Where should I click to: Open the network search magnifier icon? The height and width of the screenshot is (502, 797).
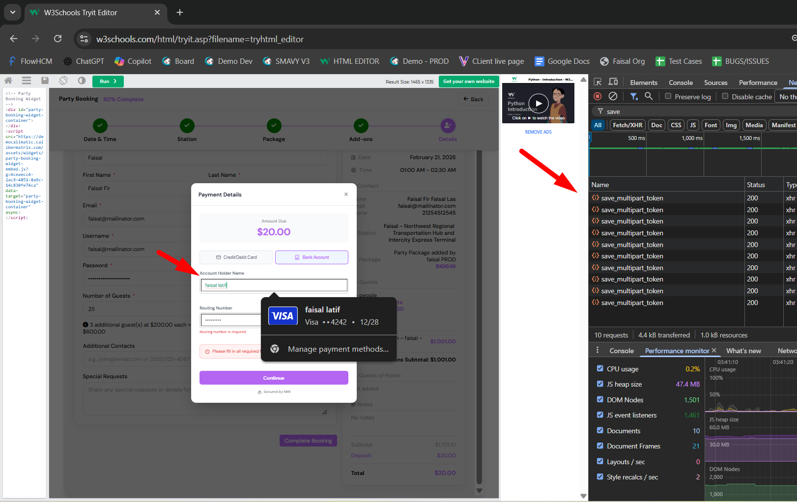649,96
